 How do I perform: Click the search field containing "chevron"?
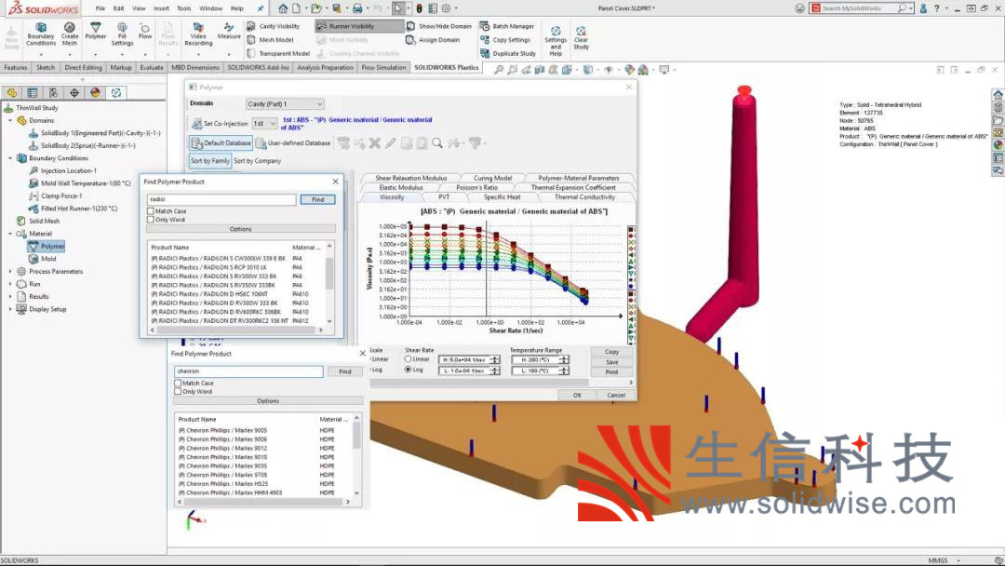[248, 371]
